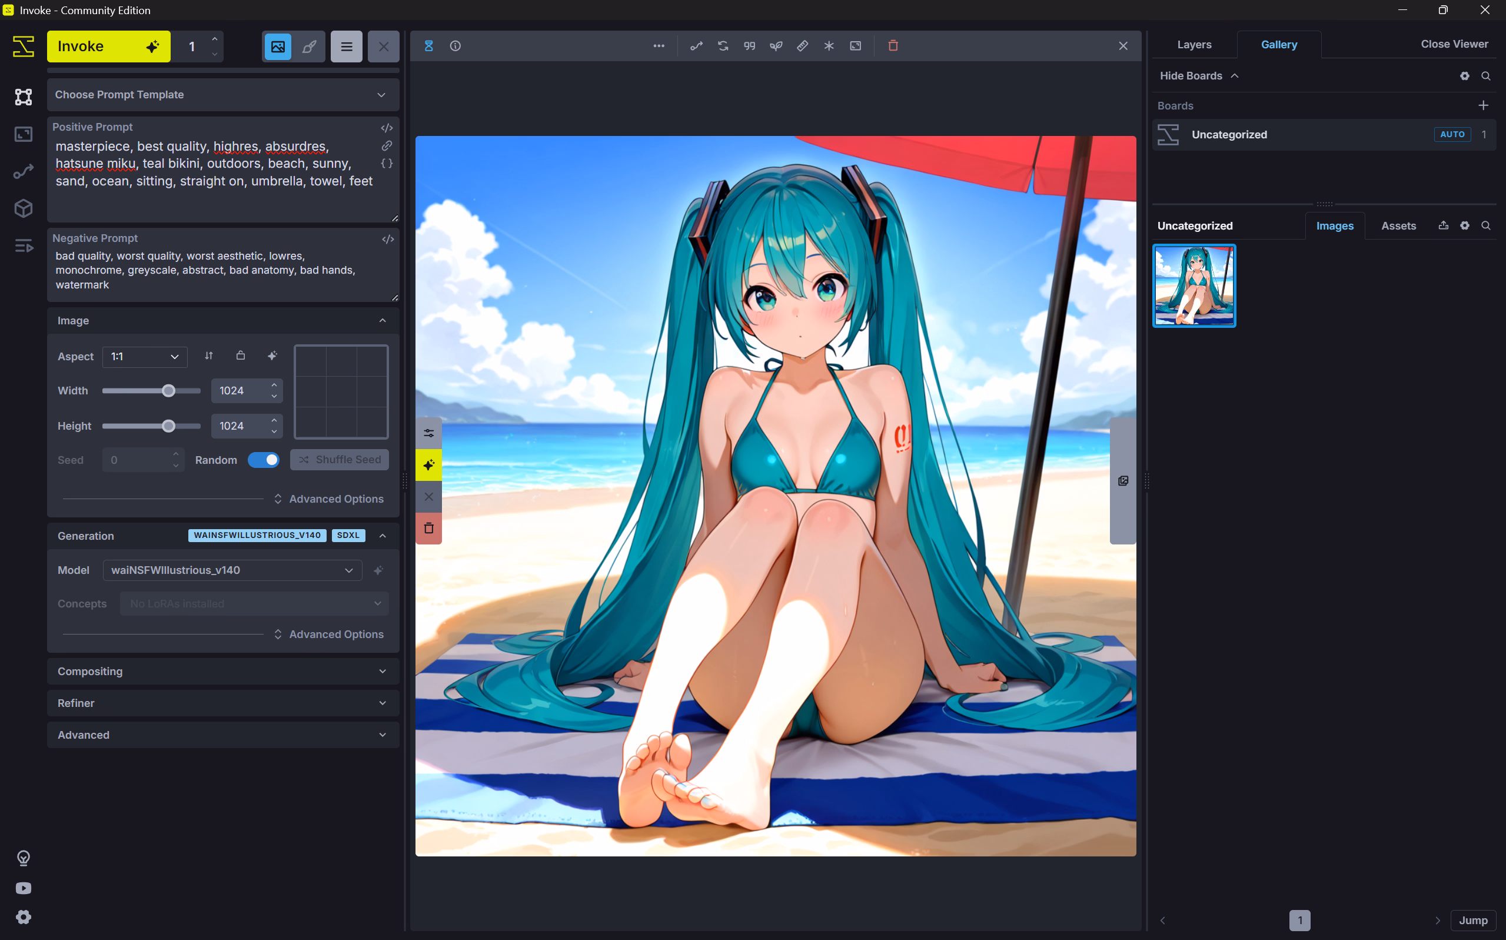The height and width of the screenshot is (940, 1506).
Task: Add a new board with plus button
Action: (1484, 106)
